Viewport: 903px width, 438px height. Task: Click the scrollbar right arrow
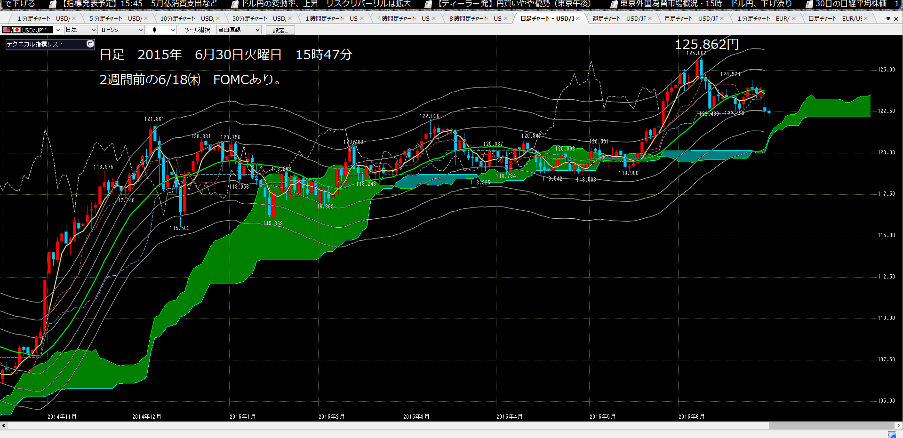pyautogui.click(x=898, y=425)
